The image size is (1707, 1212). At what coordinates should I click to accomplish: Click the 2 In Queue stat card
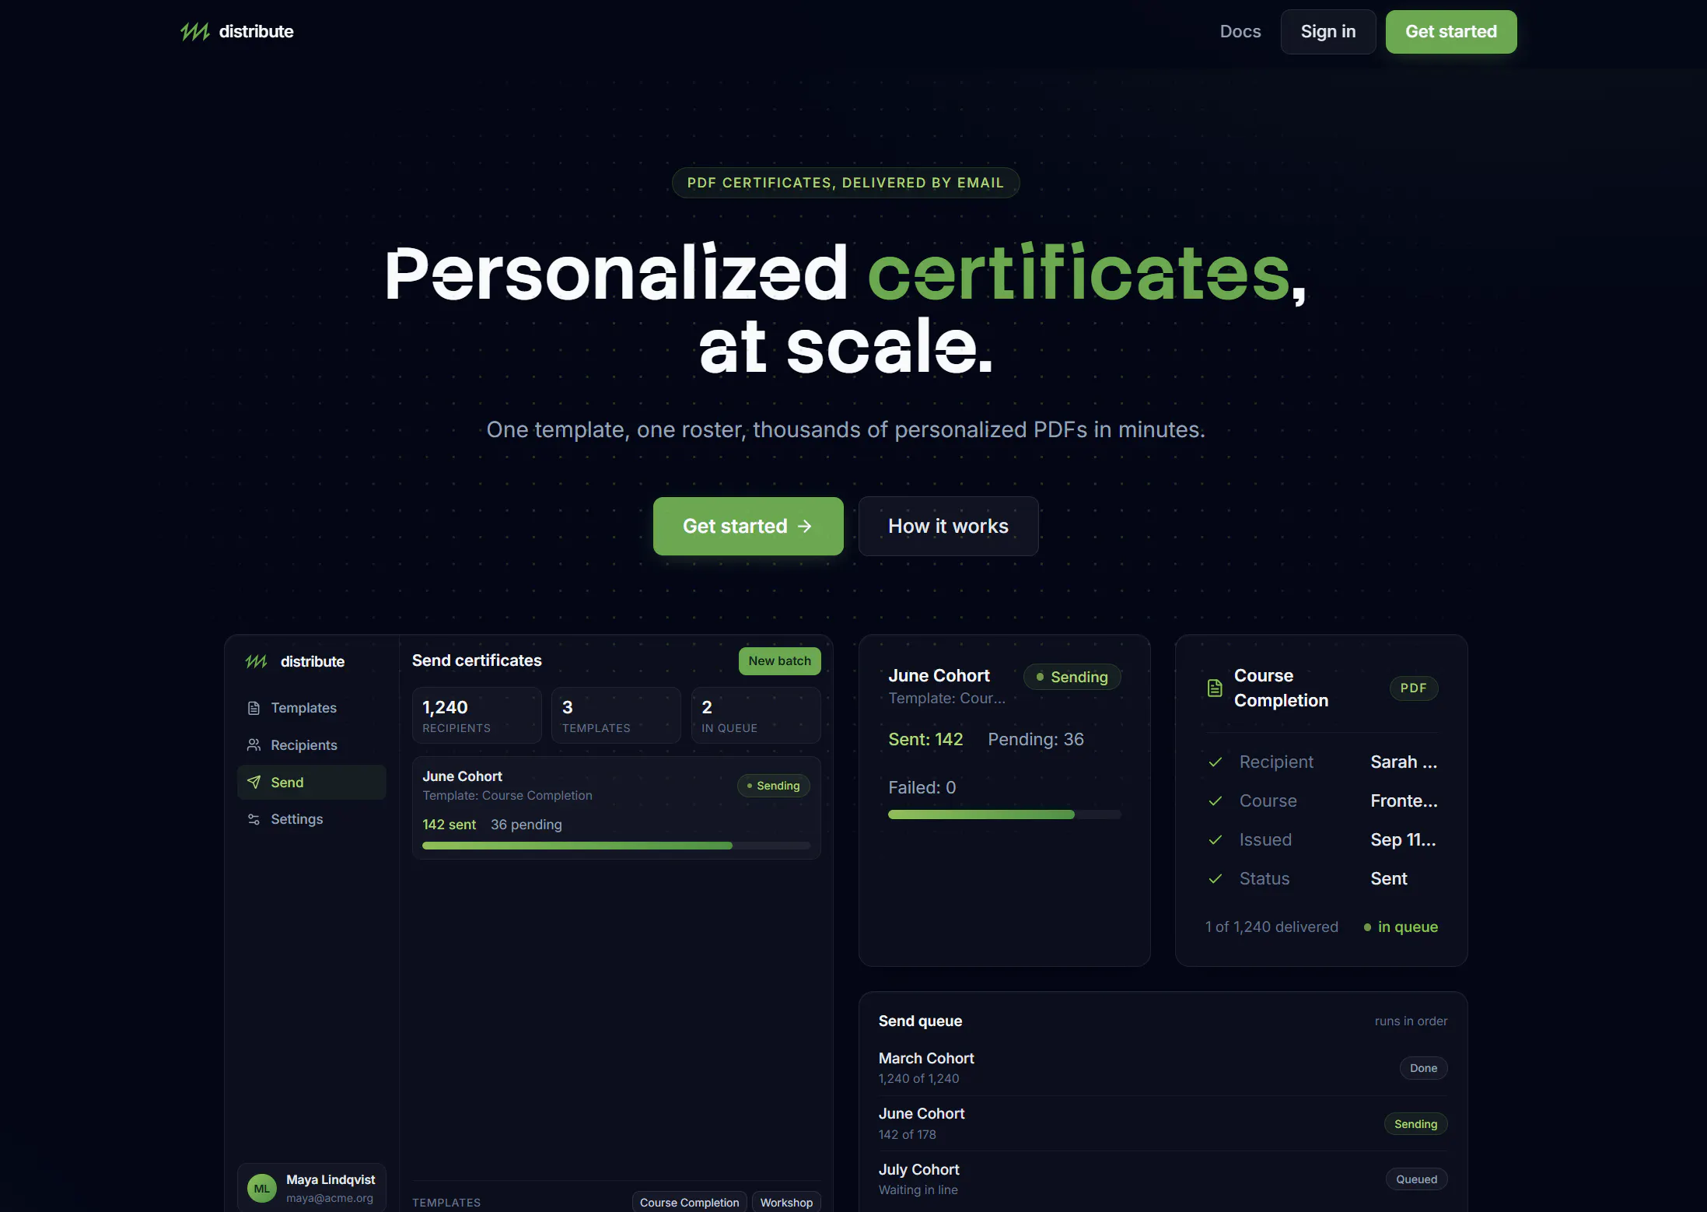coord(756,716)
